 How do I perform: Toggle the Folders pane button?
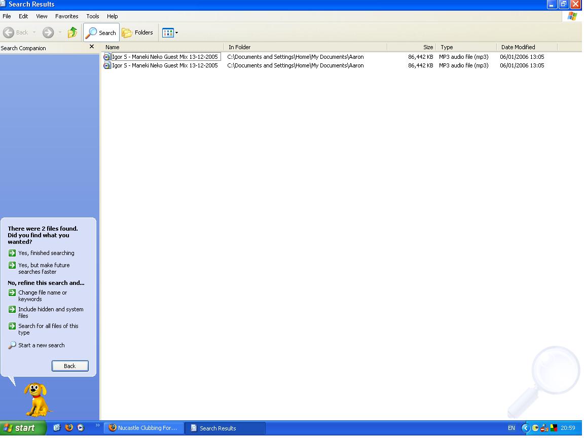(x=137, y=32)
